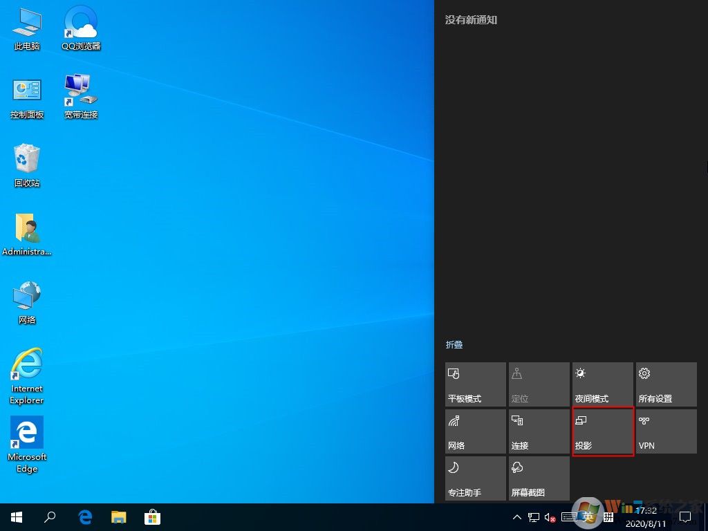This screenshot has width=708, height=531.
Task: Toggle 平板模式 (Tablet mode)
Action: (x=475, y=384)
